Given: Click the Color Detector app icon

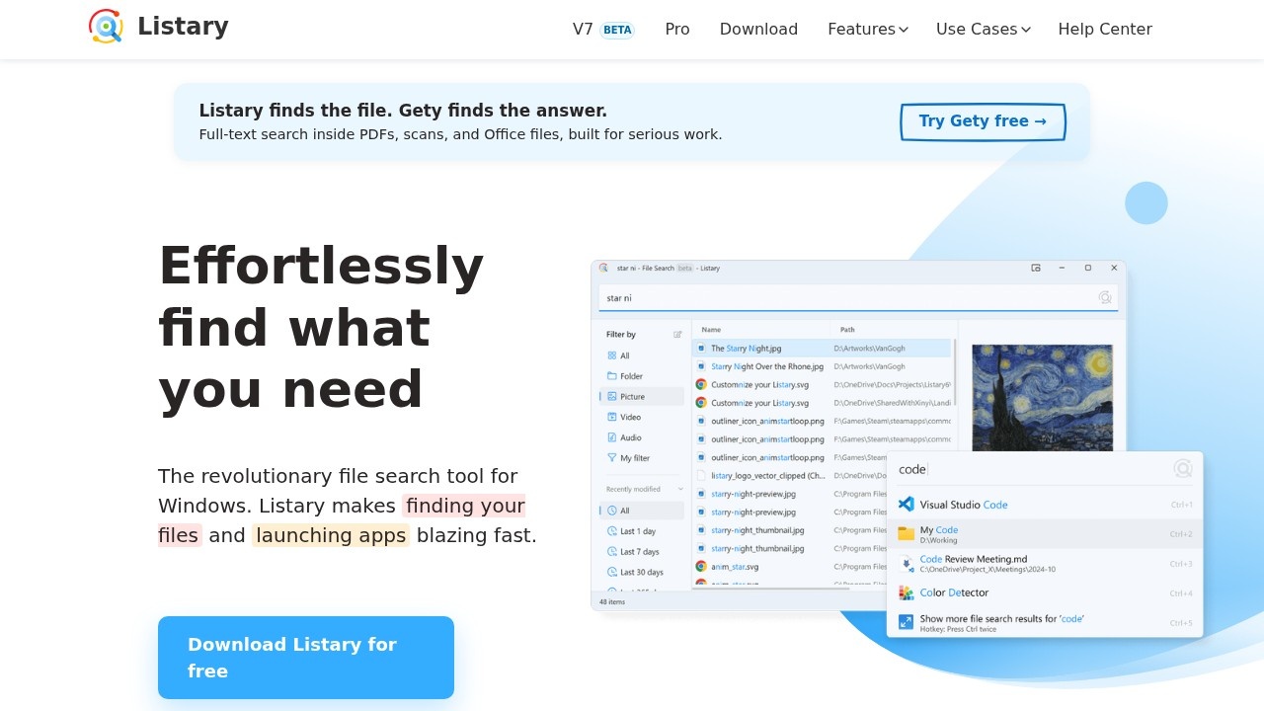Looking at the screenshot, I should point(906,592).
